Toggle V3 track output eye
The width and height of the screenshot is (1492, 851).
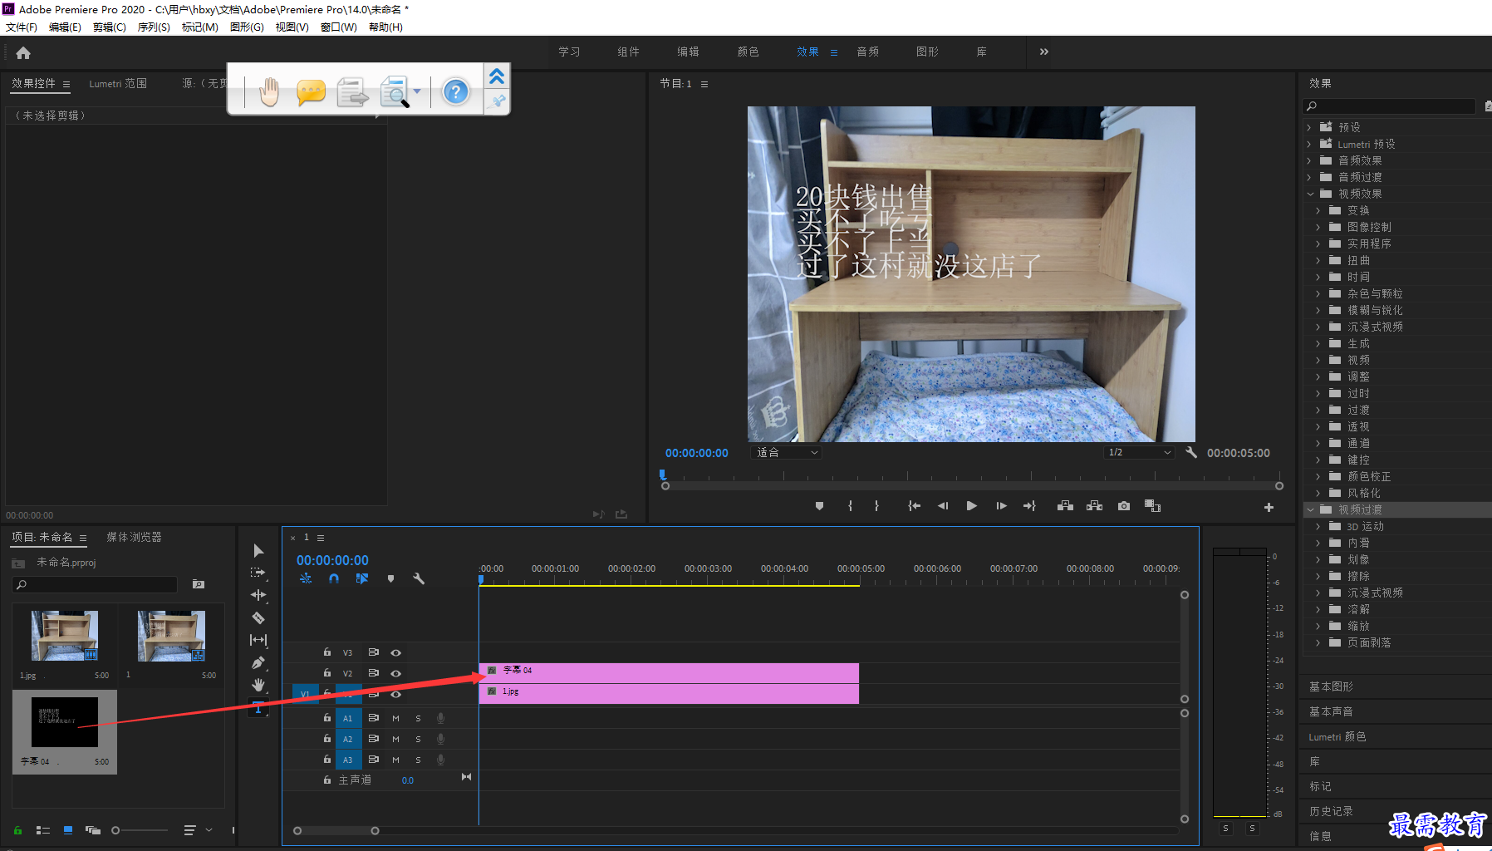pyautogui.click(x=396, y=652)
